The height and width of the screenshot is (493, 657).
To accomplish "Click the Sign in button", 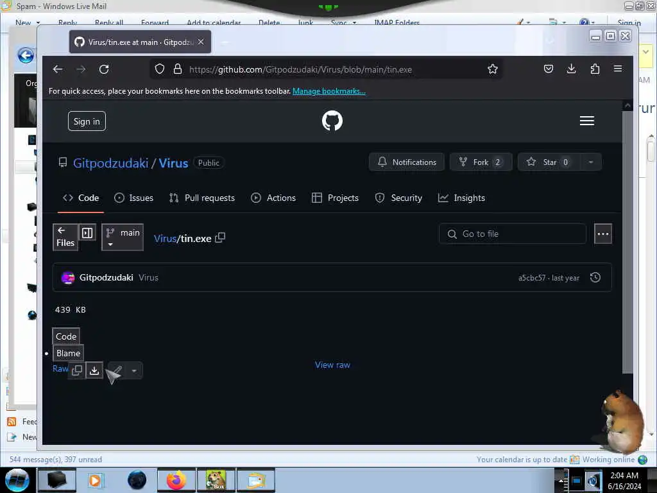I will [x=87, y=121].
